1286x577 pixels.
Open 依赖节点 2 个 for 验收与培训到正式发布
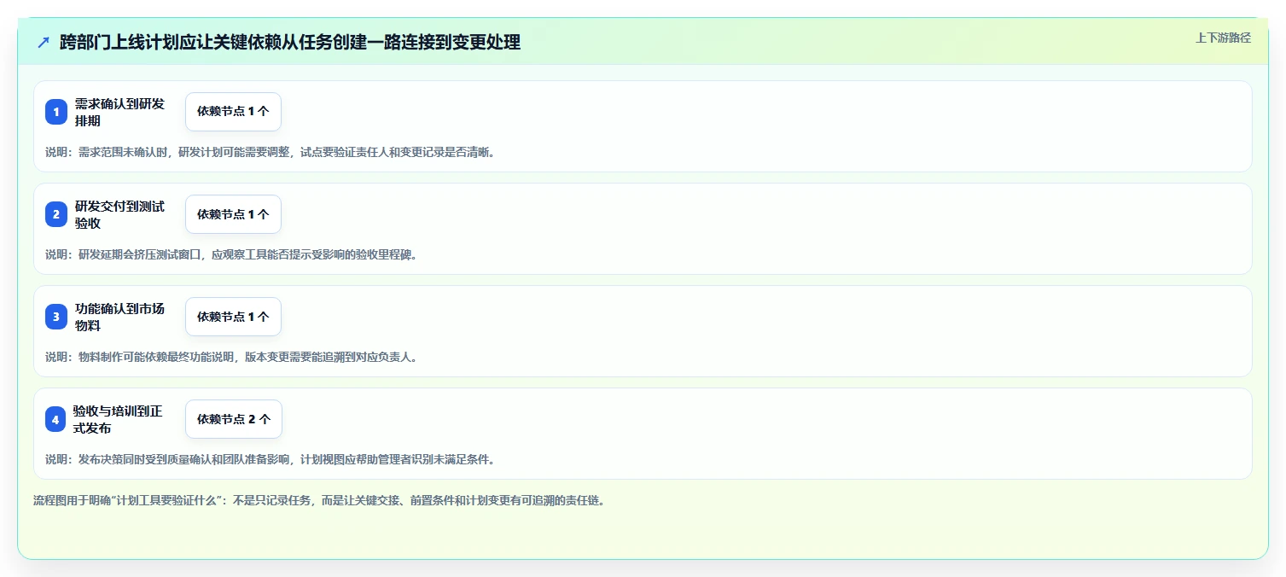[x=234, y=419]
